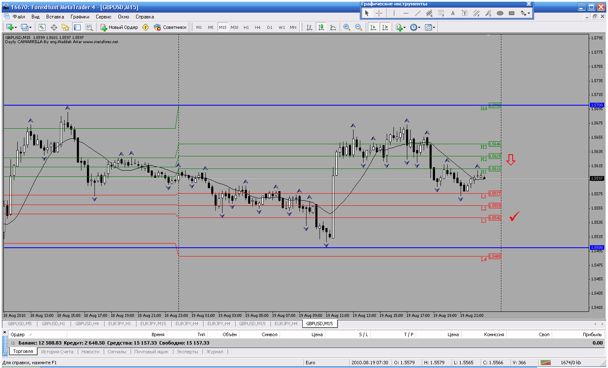
Task: Click the Советники expert advisors button
Action: click(170, 27)
